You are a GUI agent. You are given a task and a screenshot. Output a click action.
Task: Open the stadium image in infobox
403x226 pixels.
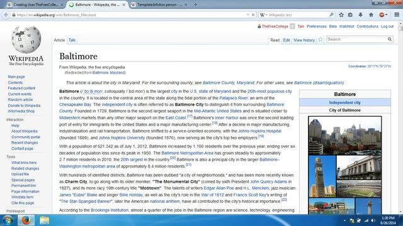(x=359, y=188)
